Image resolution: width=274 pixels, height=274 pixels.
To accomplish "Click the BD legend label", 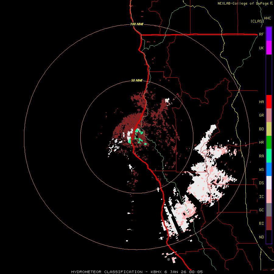I will (x=261, y=129).
